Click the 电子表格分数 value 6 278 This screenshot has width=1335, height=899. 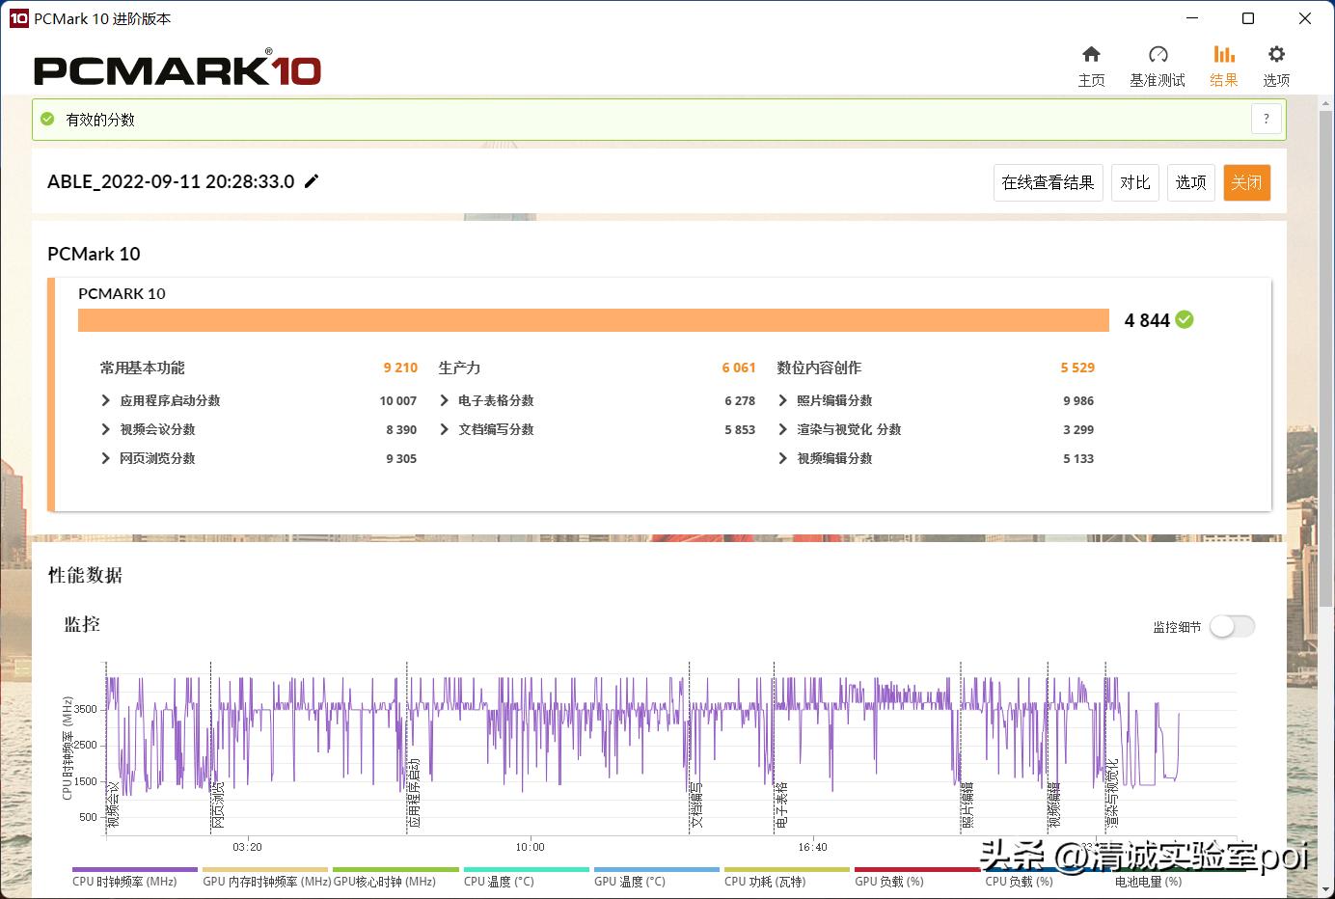coord(740,400)
